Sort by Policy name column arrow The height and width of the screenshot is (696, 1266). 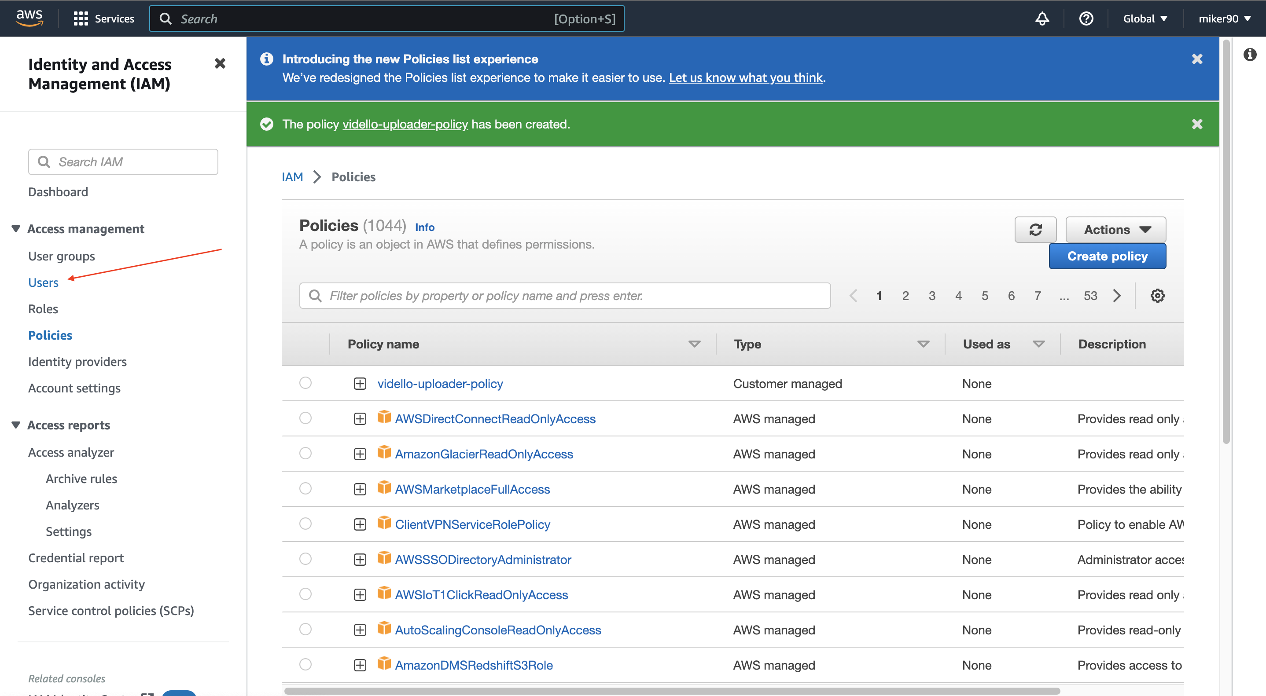pos(694,344)
